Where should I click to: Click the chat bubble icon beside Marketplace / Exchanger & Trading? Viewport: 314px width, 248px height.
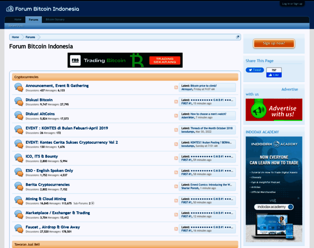point(19,215)
